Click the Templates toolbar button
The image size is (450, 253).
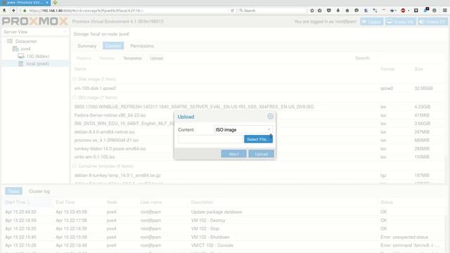pos(132,58)
